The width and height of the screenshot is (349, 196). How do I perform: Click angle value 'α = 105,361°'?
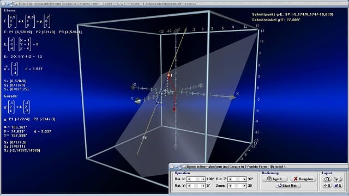tap(16, 127)
